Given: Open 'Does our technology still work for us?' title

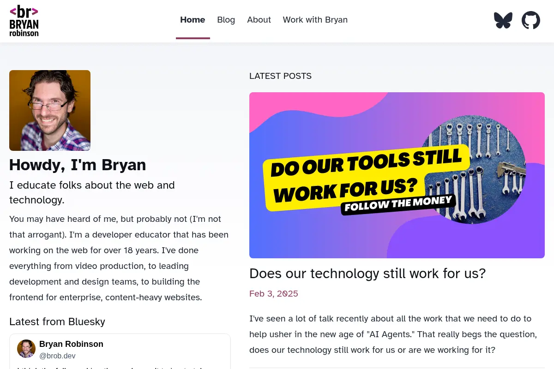Looking at the screenshot, I should point(367,274).
